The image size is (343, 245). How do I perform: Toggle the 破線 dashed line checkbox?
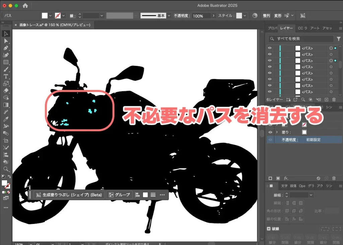pos(269,229)
